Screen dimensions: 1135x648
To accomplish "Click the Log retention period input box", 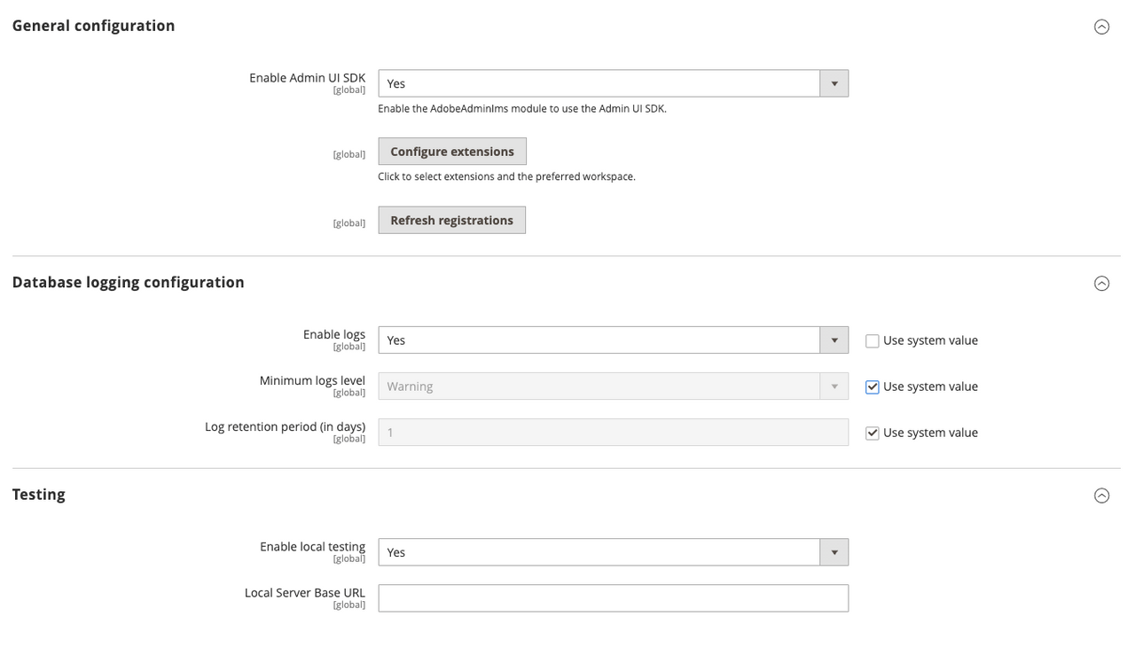I will click(x=613, y=433).
